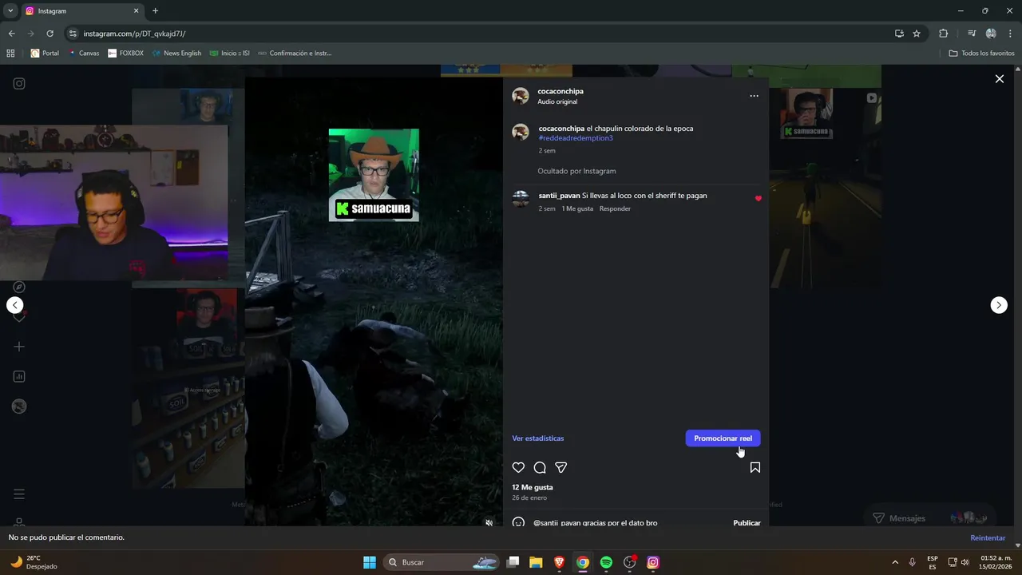Click Audio original label
The width and height of the screenshot is (1022, 575).
pos(557,101)
